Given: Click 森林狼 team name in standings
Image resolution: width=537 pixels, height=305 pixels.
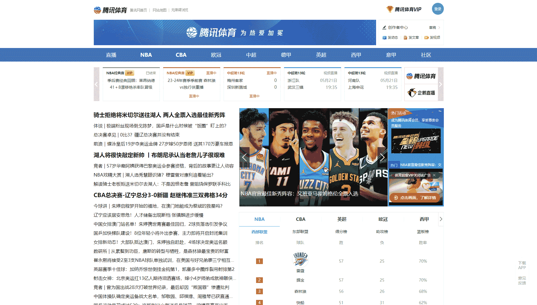Looking at the screenshot, I should click(x=300, y=291).
